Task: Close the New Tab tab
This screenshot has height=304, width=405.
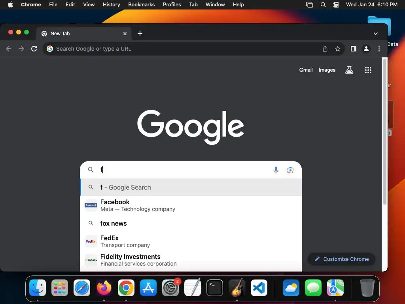Action: pyautogui.click(x=125, y=34)
